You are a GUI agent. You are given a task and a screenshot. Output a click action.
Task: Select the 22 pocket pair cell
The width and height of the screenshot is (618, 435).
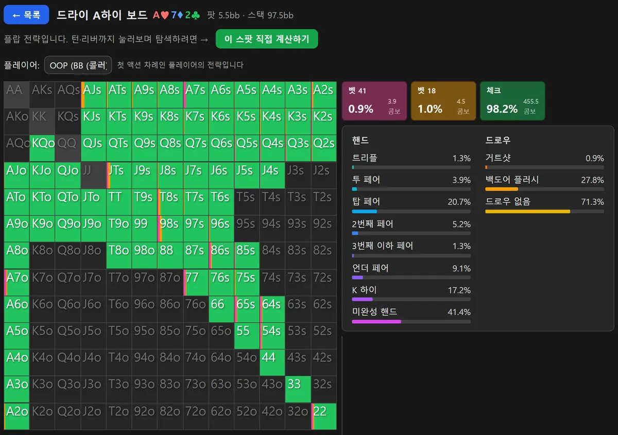[x=324, y=416]
